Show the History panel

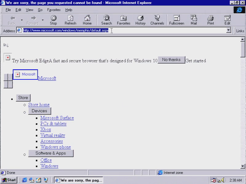tap(140, 20)
